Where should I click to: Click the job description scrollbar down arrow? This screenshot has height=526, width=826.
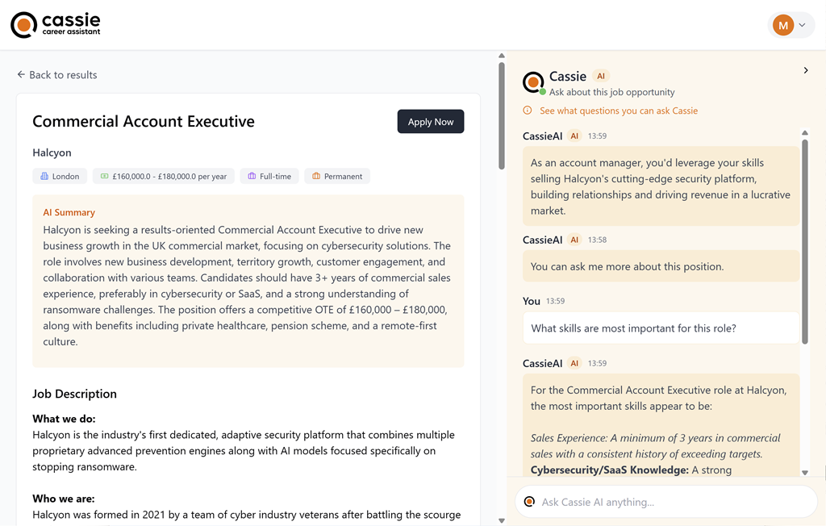point(502,520)
